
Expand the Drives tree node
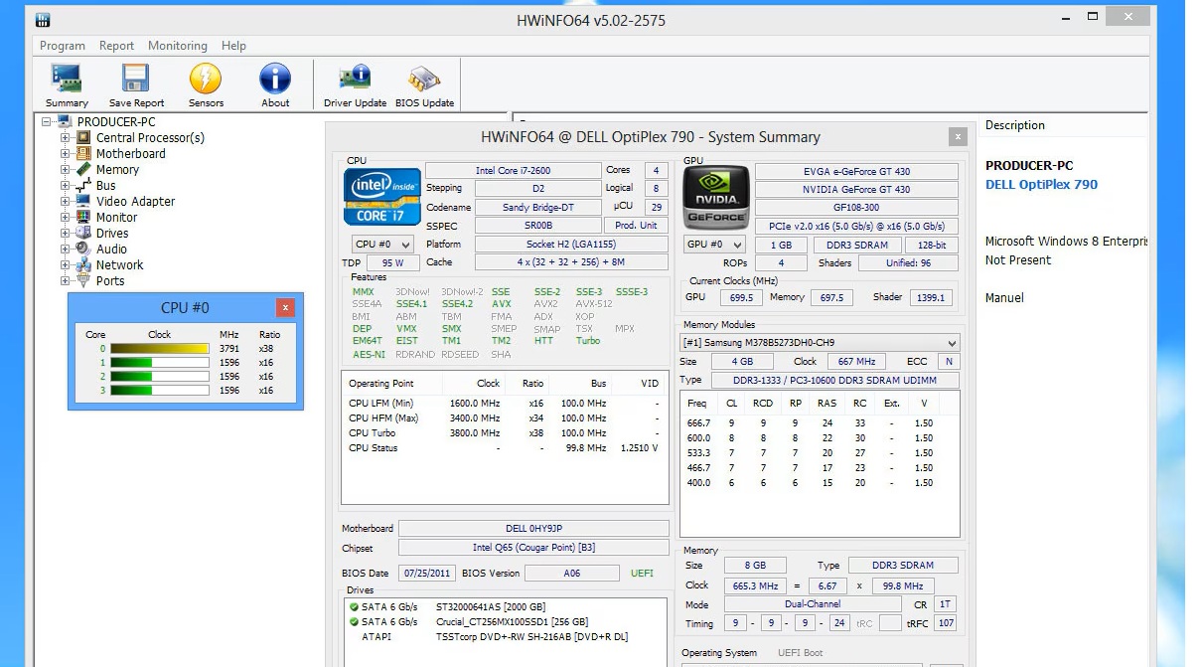point(66,234)
